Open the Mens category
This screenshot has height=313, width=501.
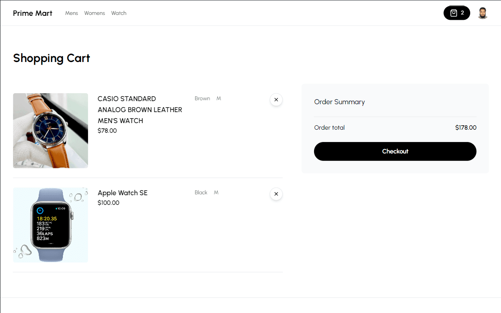point(71,13)
